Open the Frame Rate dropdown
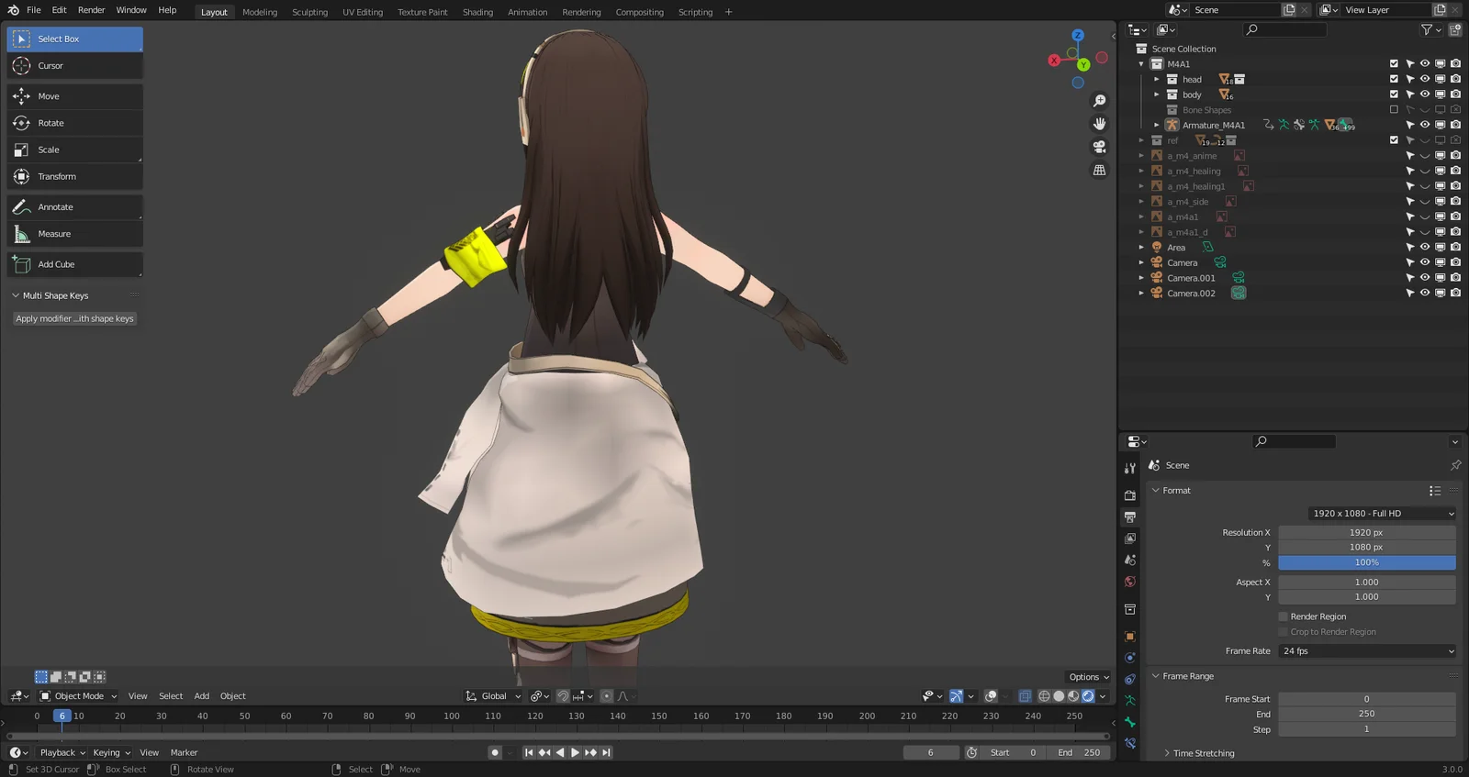This screenshot has height=777, width=1469. 1367,651
